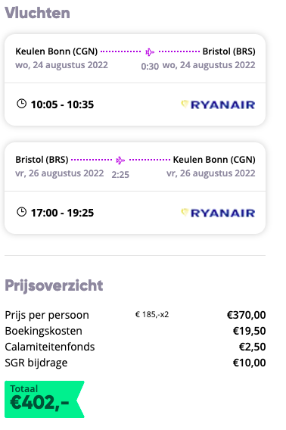Click the Ryanair logo on return flight
The height and width of the screenshot is (430, 286).
[218, 213]
